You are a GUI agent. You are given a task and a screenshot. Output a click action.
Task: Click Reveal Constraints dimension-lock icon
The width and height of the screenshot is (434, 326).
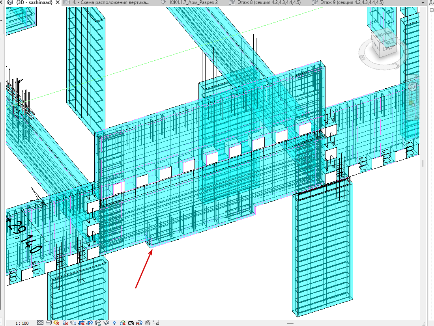tap(156, 323)
